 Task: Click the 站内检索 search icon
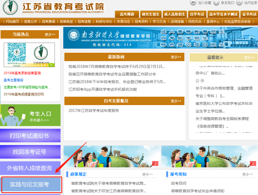point(239,2)
